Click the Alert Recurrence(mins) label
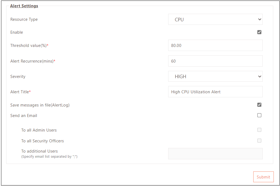The width and height of the screenshot is (280, 186). tap(32, 61)
